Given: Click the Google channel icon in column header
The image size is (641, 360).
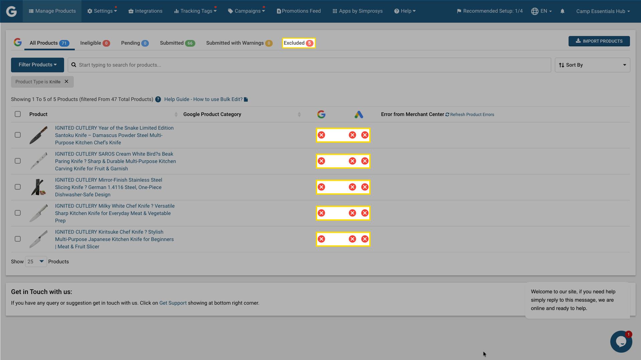Looking at the screenshot, I should pos(321,114).
